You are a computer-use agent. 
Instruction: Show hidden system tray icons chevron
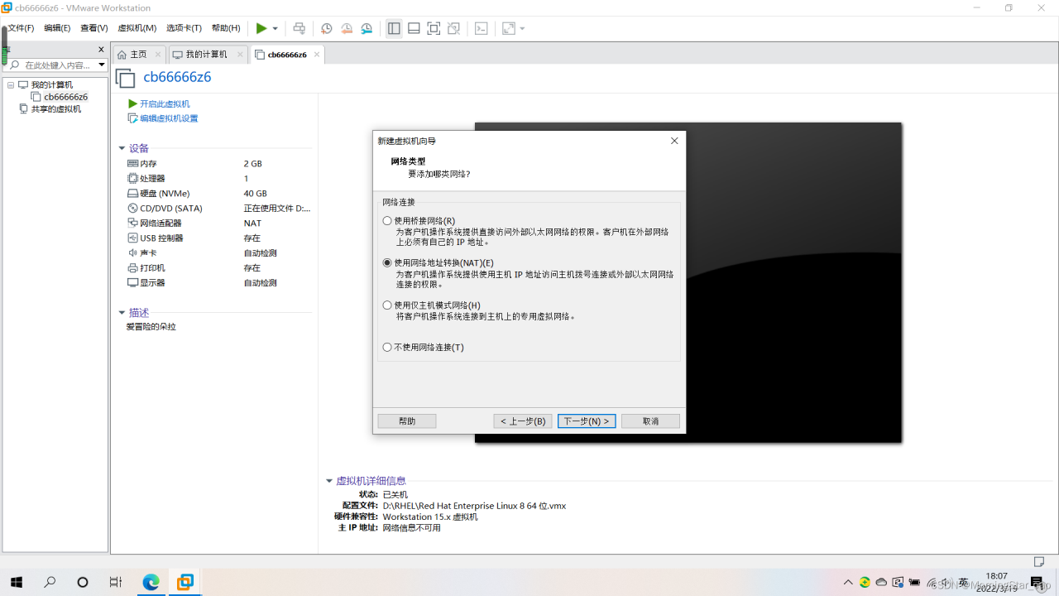(x=848, y=583)
